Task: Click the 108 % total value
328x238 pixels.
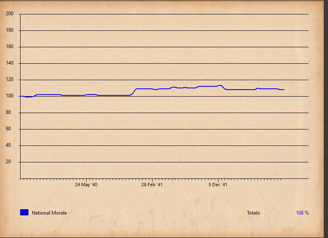Action: (x=302, y=213)
